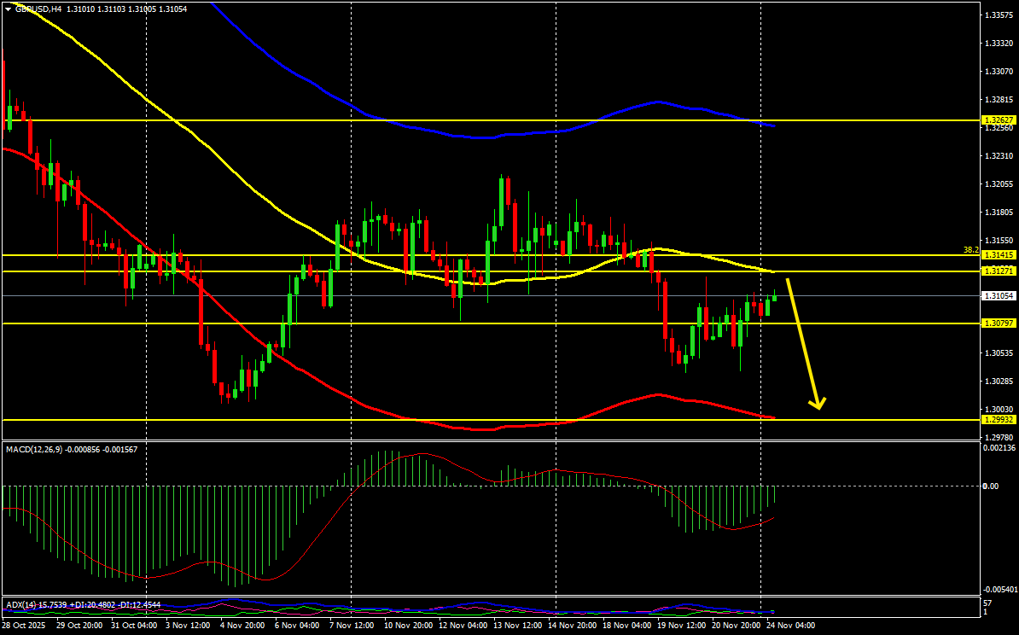Select the 38.2 Fibonacci level label

971,249
